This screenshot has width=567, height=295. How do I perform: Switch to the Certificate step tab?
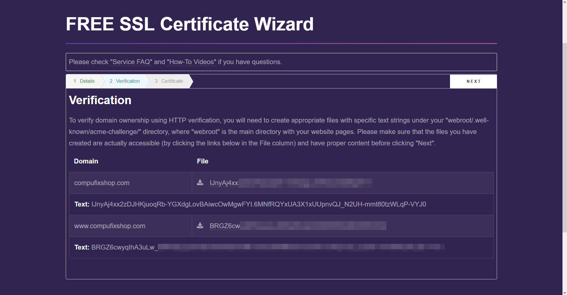point(169,81)
